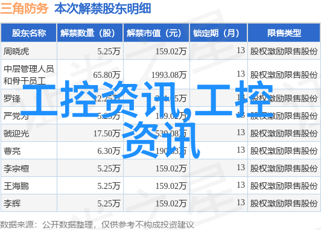Click the 数据来源 footnote text
The image size is (321, 230).
click(17, 225)
